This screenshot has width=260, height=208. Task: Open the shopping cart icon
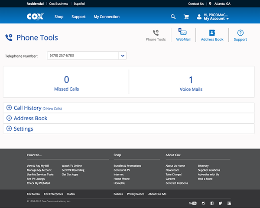tap(186, 17)
